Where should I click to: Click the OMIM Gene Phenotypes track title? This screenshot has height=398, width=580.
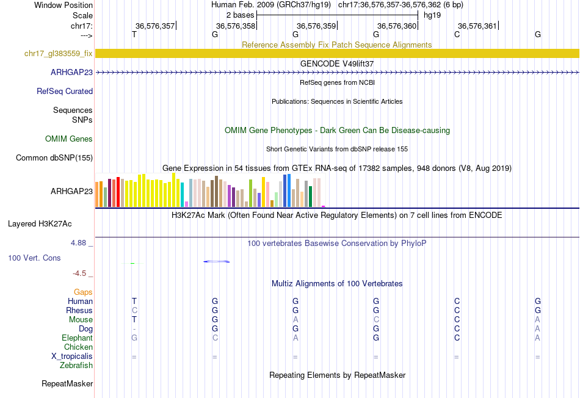(x=337, y=130)
